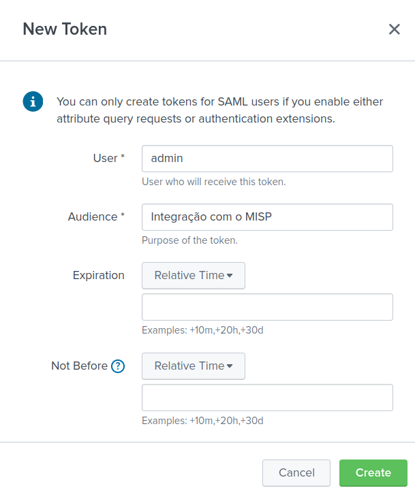Viewport: 415px width, 499px height.
Task: Click the Not Before label text
Action: (79, 366)
